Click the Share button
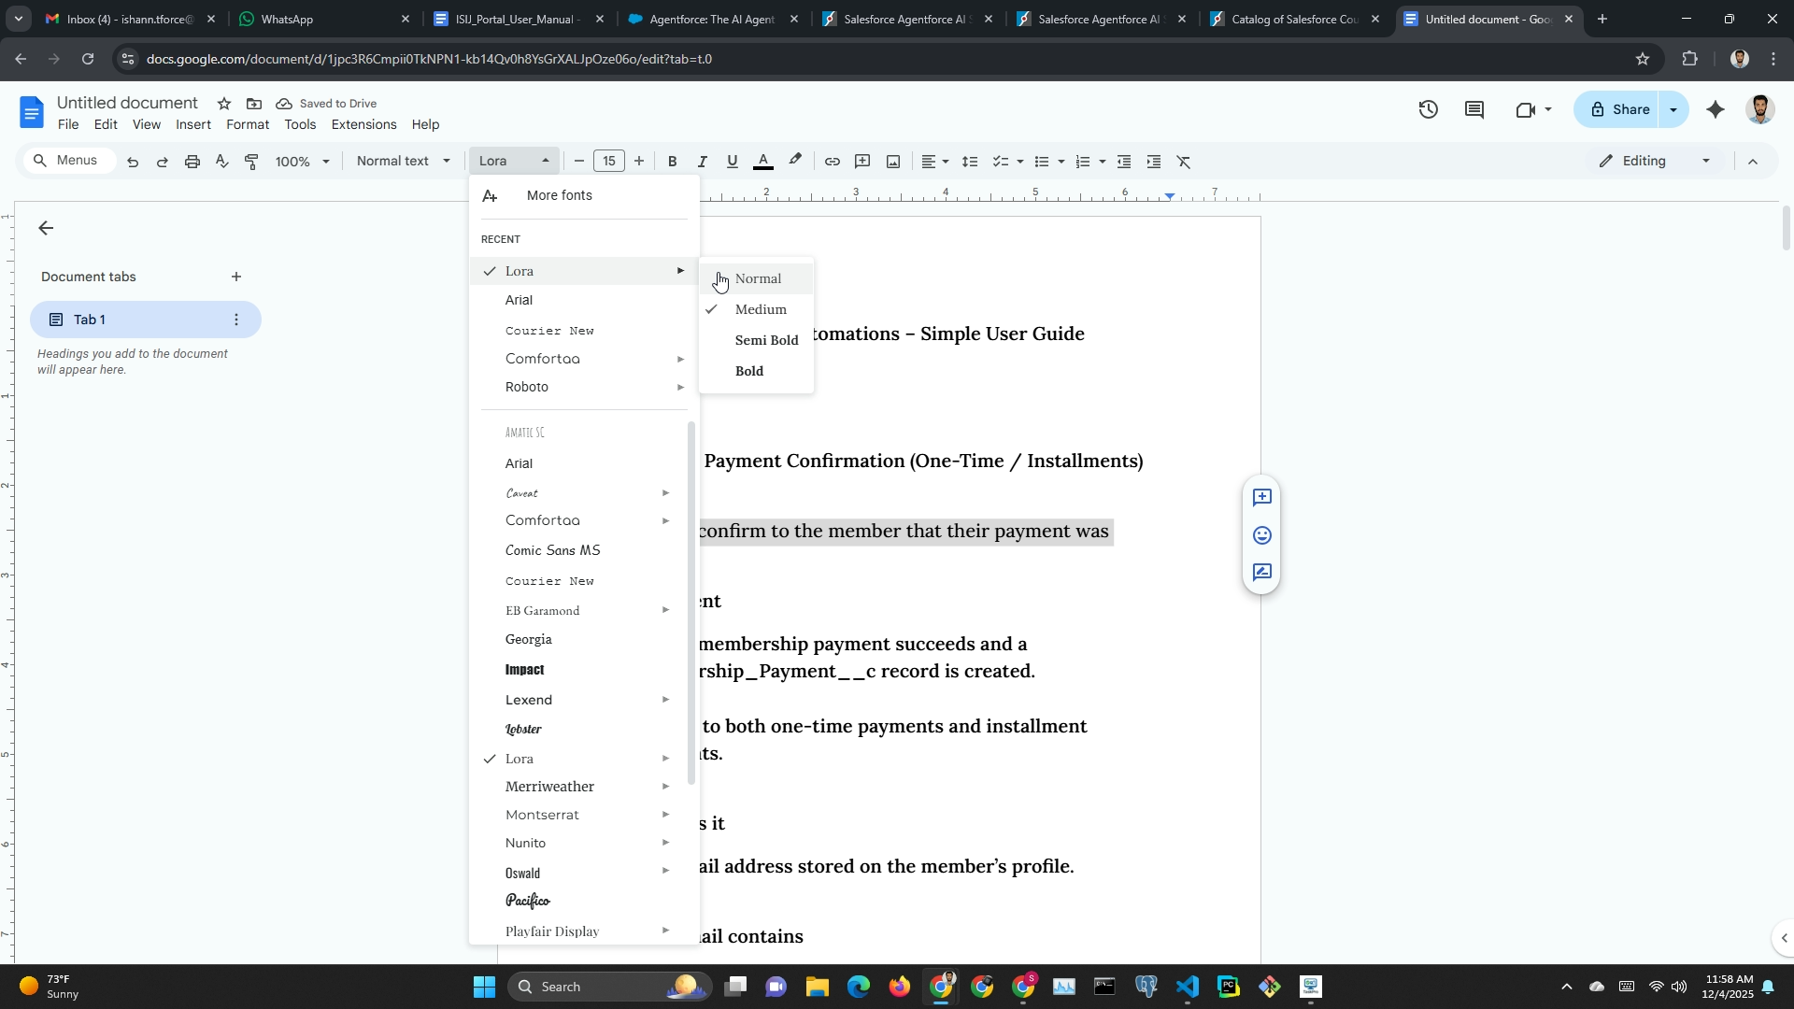The image size is (1794, 1009). (1618, 109)
